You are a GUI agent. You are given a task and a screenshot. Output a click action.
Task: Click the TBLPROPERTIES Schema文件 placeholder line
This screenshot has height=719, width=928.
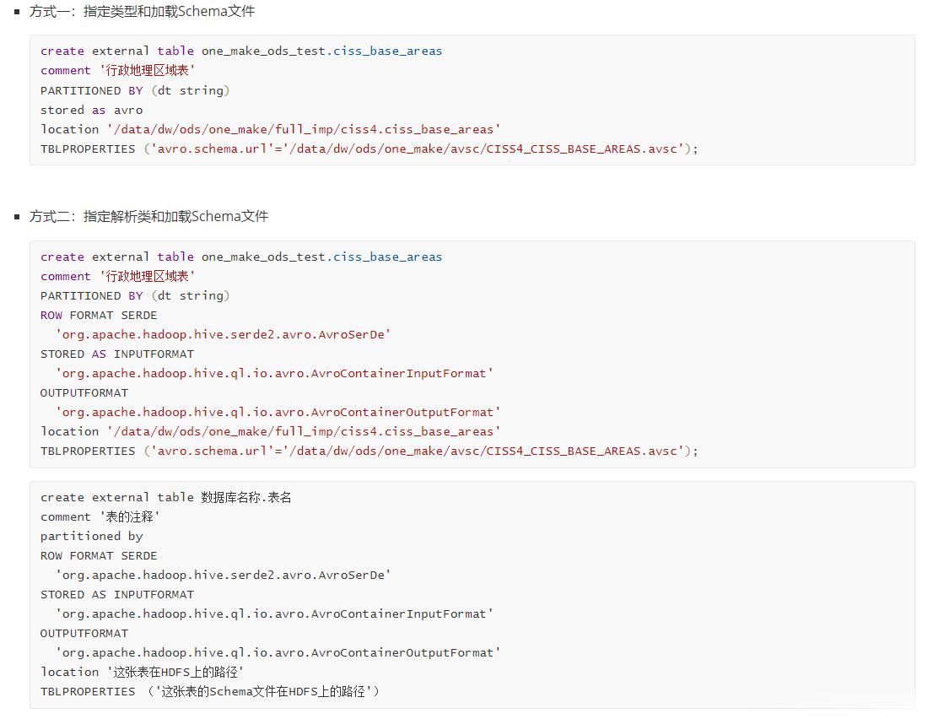tap(211, 692)
